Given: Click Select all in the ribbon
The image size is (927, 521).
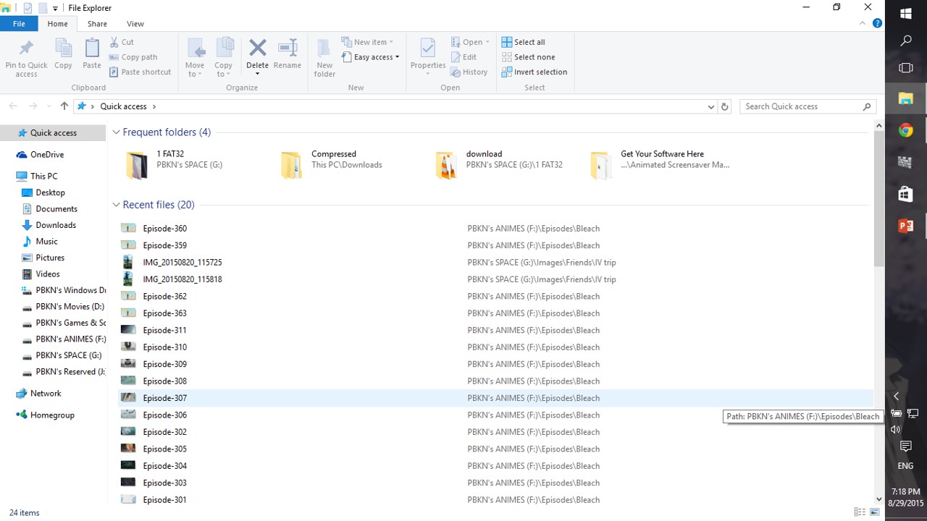Looking at the screenshot, I should pos(529,42).
